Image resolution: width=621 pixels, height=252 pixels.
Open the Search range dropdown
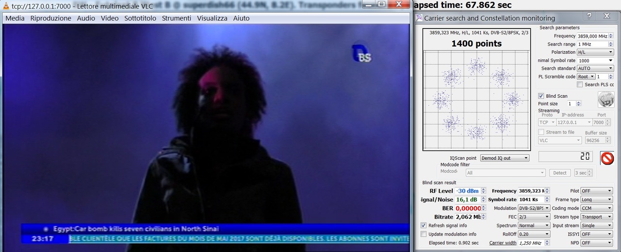coord(595,44)
